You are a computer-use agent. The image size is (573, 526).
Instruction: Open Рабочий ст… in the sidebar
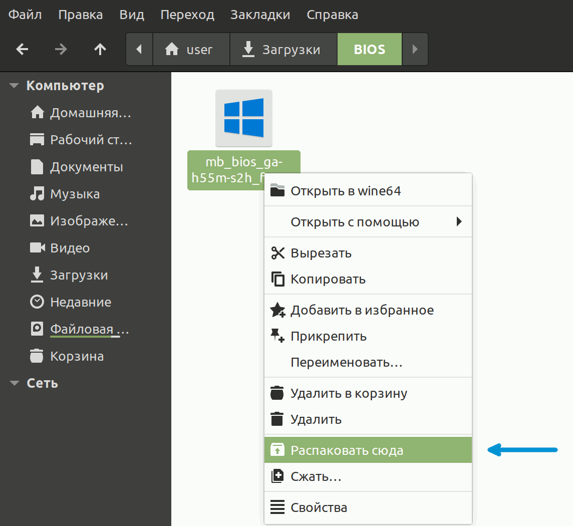click(x=91, y=140)
